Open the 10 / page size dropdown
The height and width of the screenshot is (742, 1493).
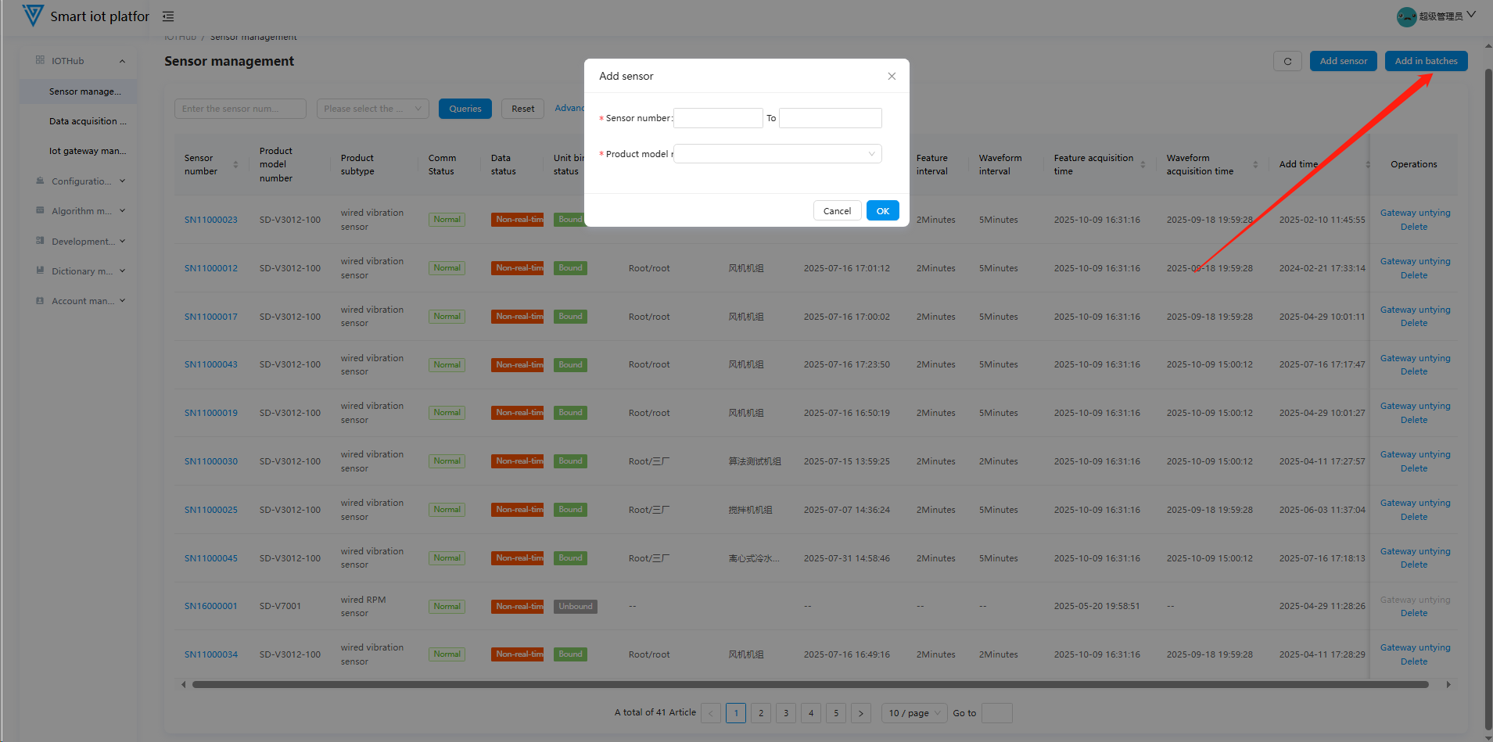914,713
